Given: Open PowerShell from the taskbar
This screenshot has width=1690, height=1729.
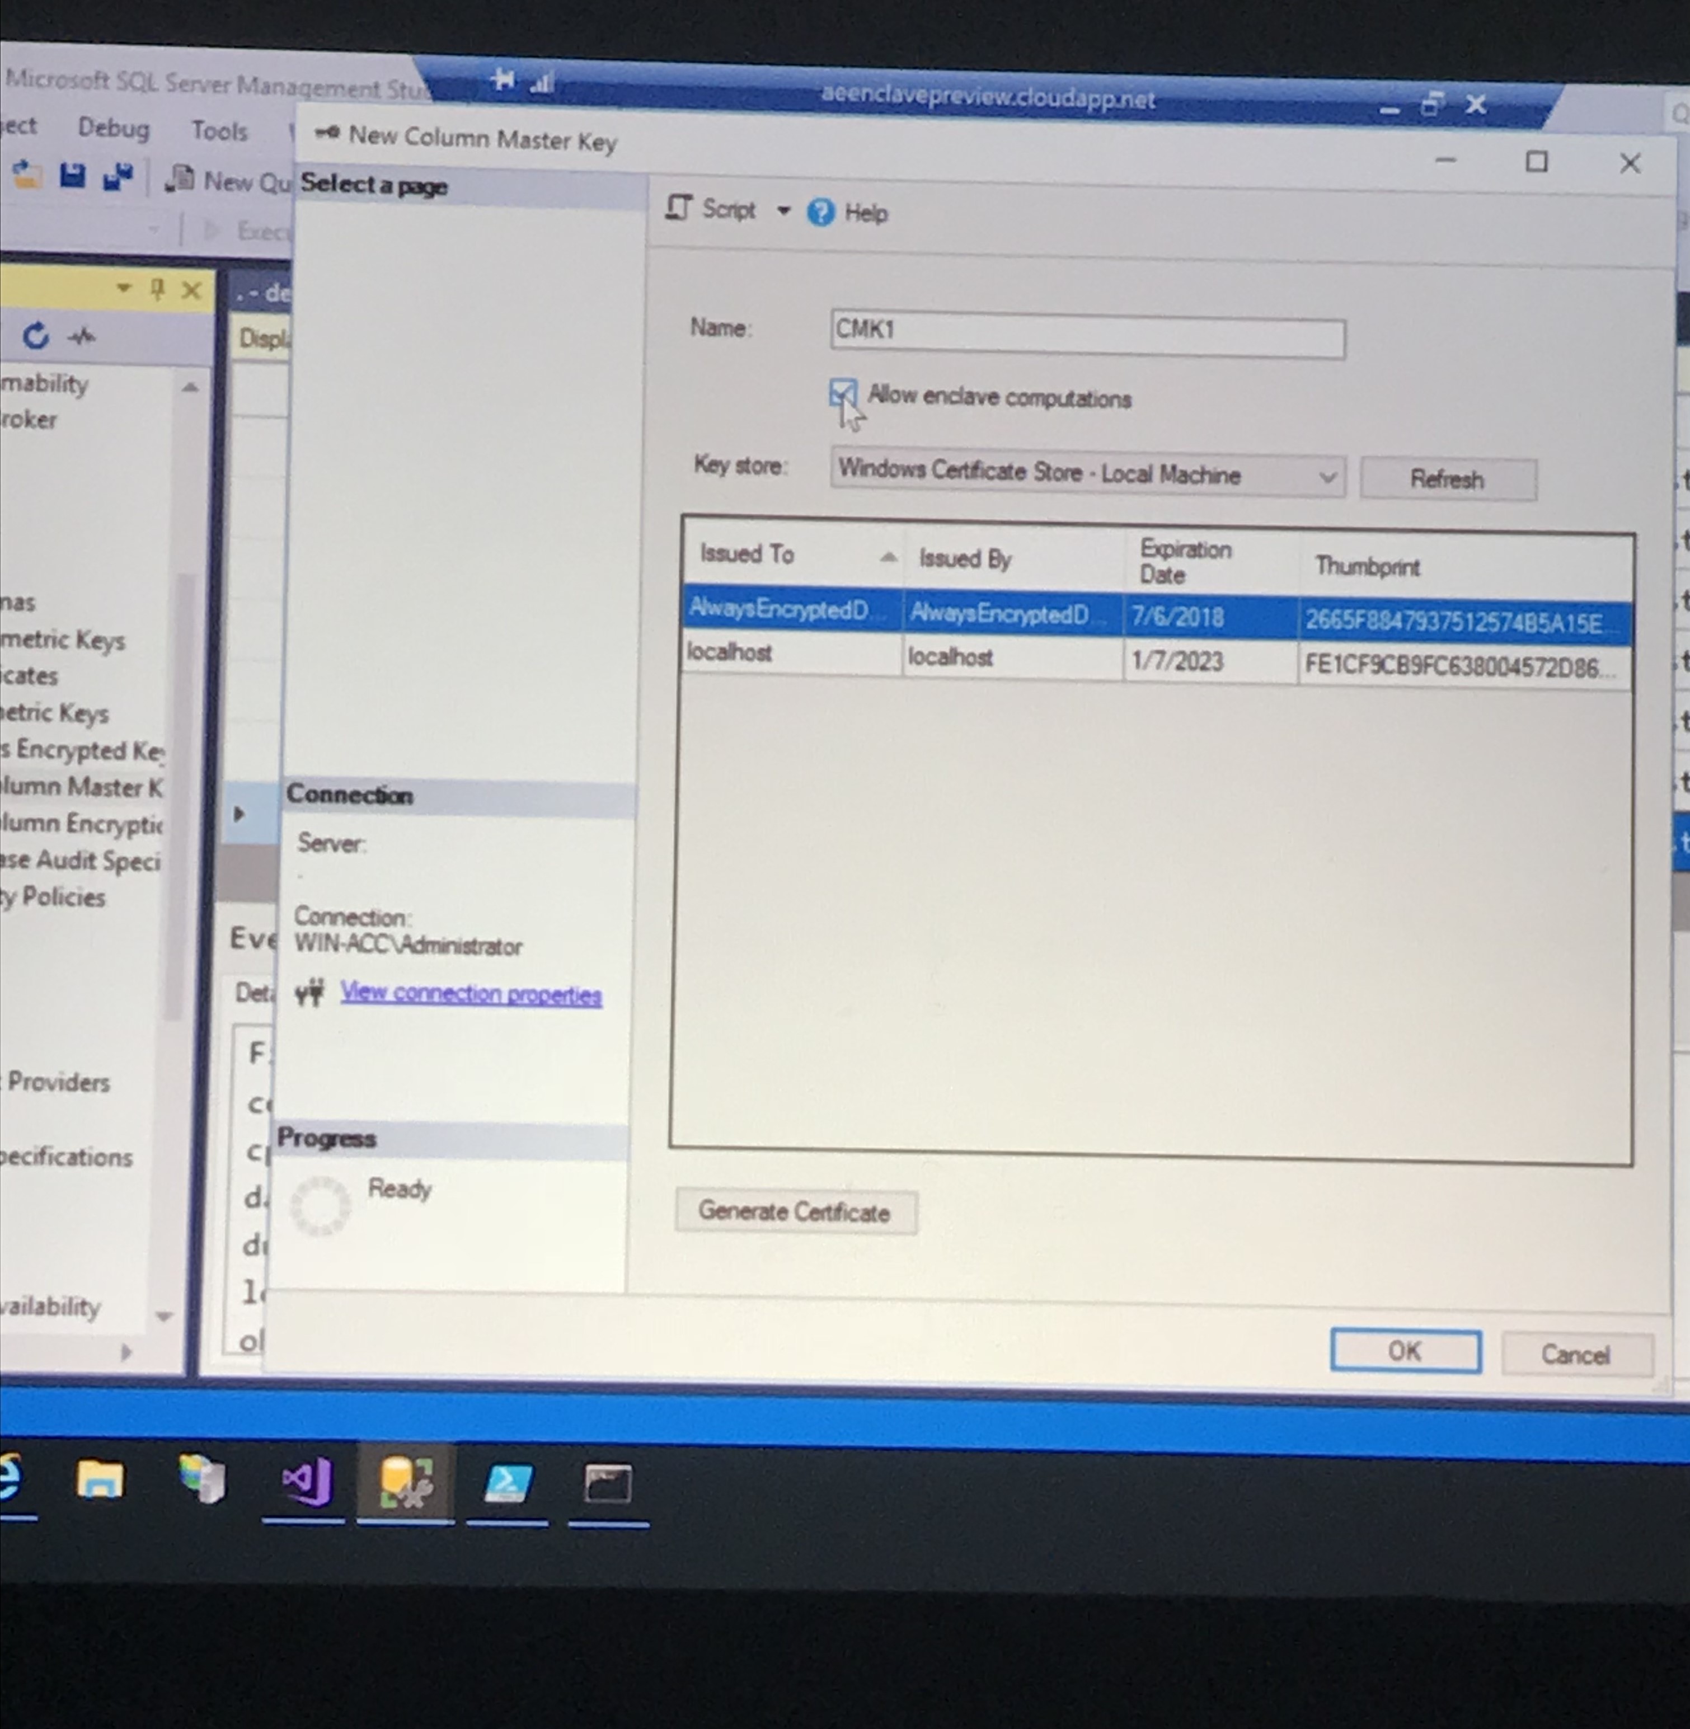Looking at the screenshot, I should coord(508,1483).
